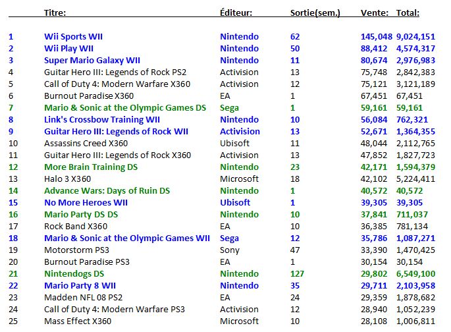Viewport: 451px width, 332px height.
Task: Click the 'Microsoft' publisher for Mass Effect
Action: pos(239,321)
